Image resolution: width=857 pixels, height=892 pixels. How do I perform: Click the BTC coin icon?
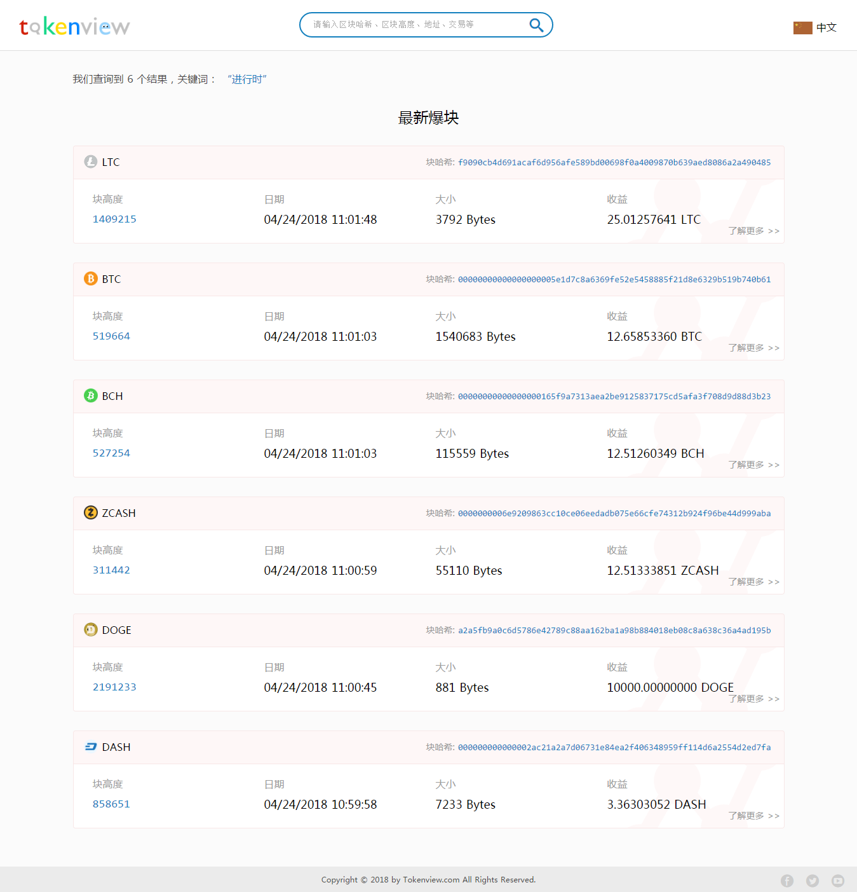click(x=91, y=279)
